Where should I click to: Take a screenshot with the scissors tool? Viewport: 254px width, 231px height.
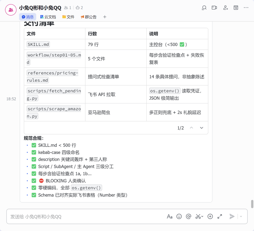197,216
